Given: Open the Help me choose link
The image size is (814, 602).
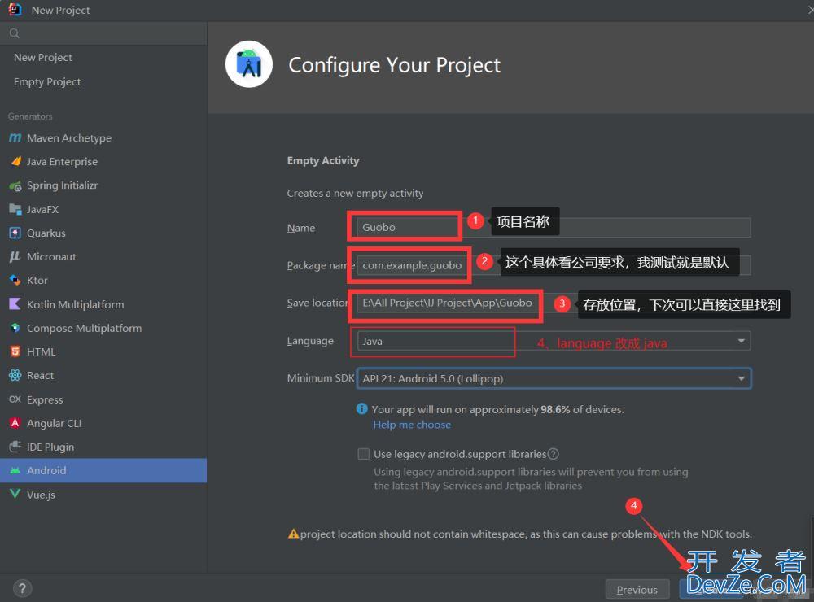Looking at the screenshot, I should pyautogui.click(x=412, y=425).
